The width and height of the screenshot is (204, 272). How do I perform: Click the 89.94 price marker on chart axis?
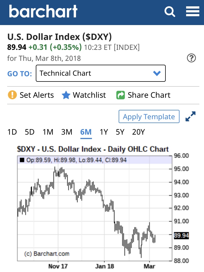[181, 236]
